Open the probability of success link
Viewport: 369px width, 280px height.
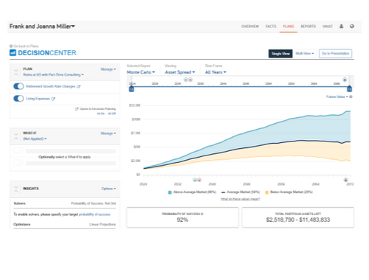tap(94, 214)
